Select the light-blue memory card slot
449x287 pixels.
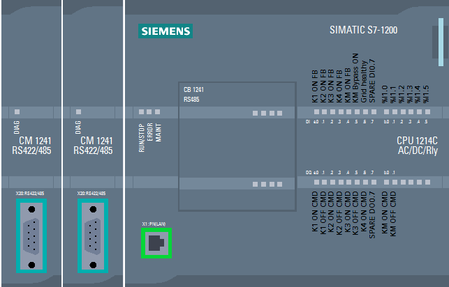441,42
